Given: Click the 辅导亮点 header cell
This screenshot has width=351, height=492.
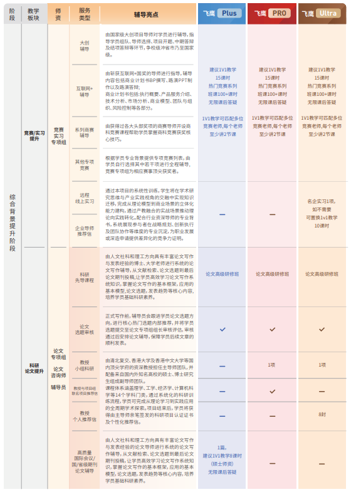Looking at the screenshot, I should pos(146,14).
